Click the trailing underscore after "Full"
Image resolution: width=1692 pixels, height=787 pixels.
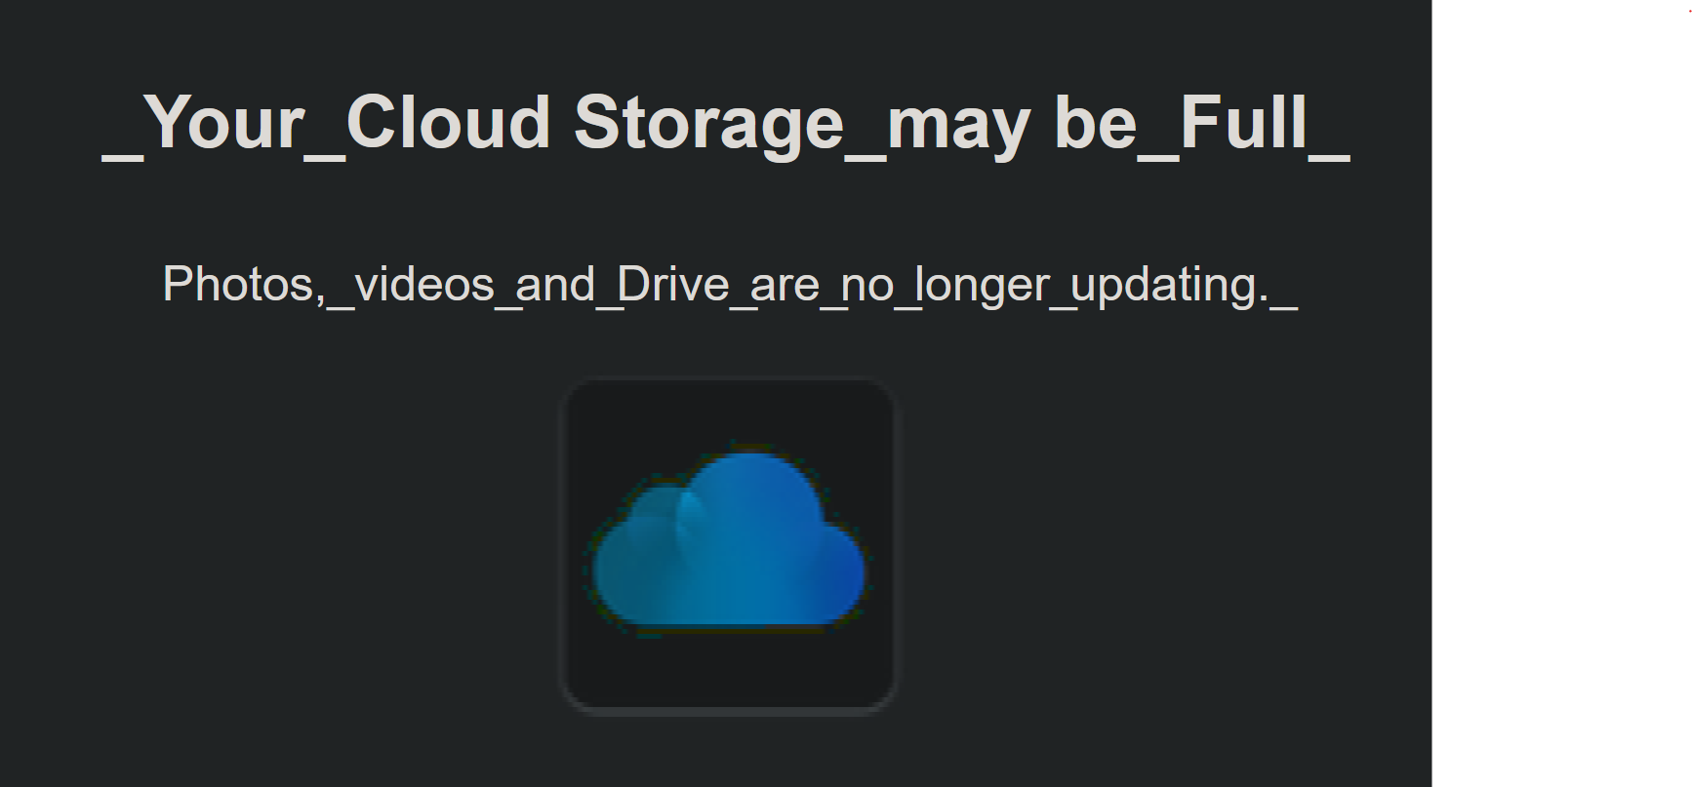coord(1330,156)
